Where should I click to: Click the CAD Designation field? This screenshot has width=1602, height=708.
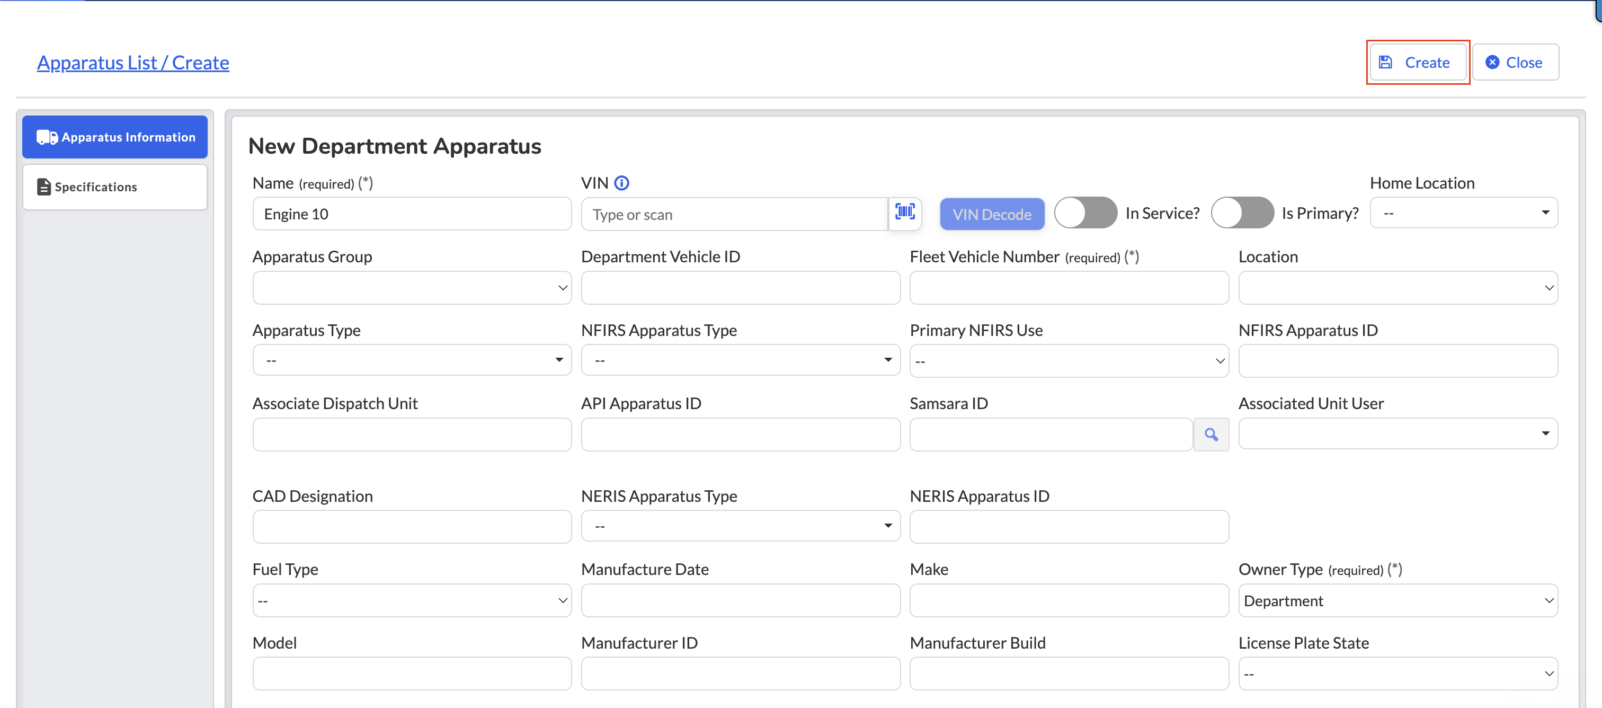(x=412, y=527)
